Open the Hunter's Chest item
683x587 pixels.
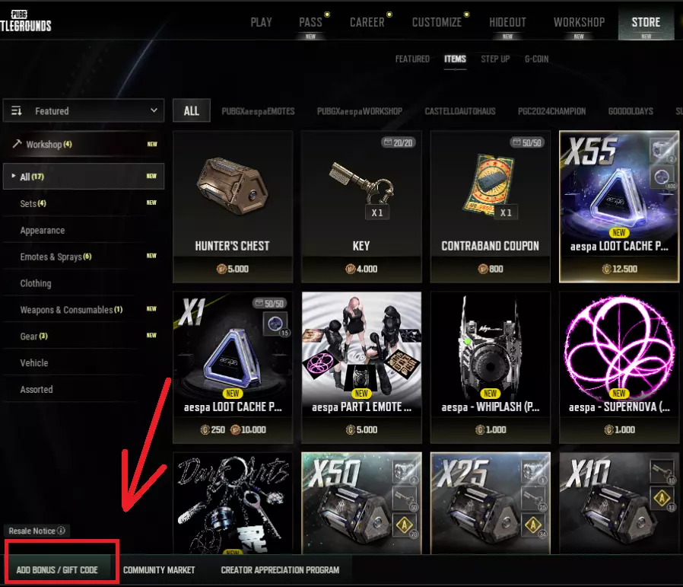coord(233,207)
